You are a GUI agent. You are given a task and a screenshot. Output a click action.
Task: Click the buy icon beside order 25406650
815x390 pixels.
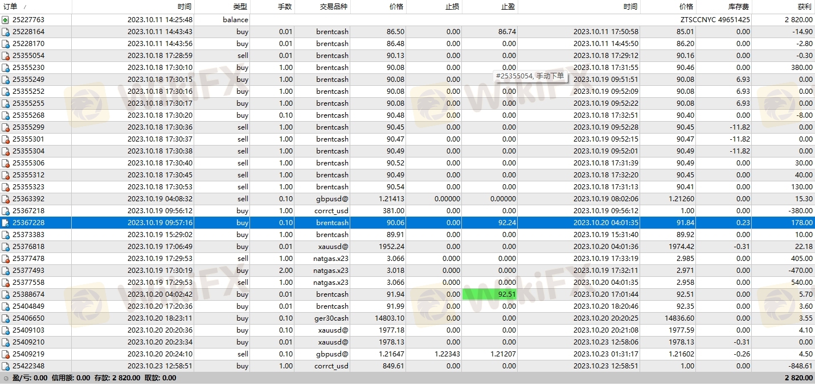[6, 318]
